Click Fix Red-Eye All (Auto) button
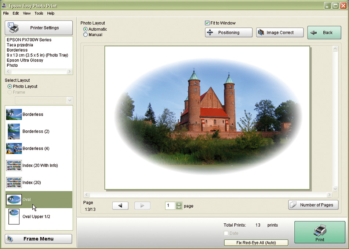The width and height of the screenshot is (349, 249). (256, 243)
